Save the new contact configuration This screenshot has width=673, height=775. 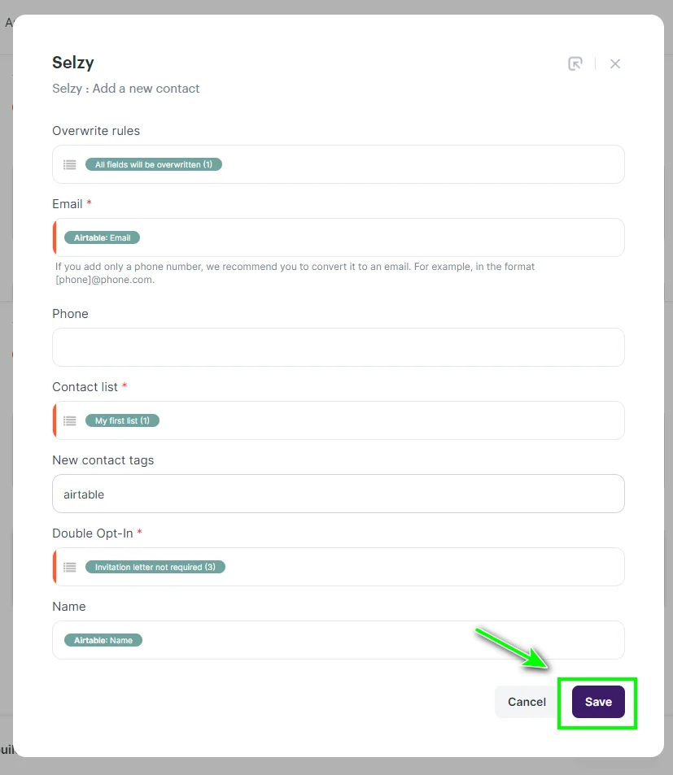tap(597, 702)
